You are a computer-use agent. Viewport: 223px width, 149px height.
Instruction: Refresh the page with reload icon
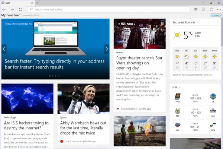20,9
